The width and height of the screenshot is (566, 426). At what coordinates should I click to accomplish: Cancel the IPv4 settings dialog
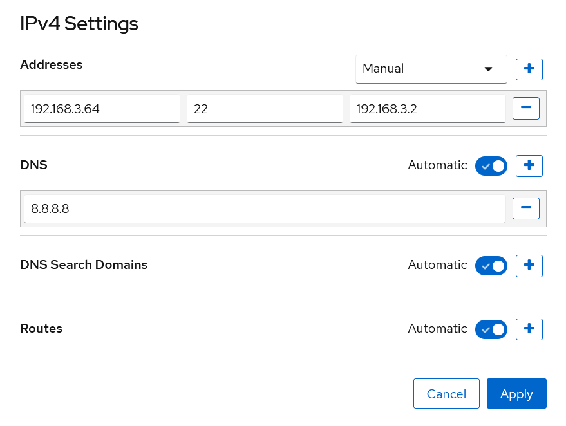(x=446, y=394)
